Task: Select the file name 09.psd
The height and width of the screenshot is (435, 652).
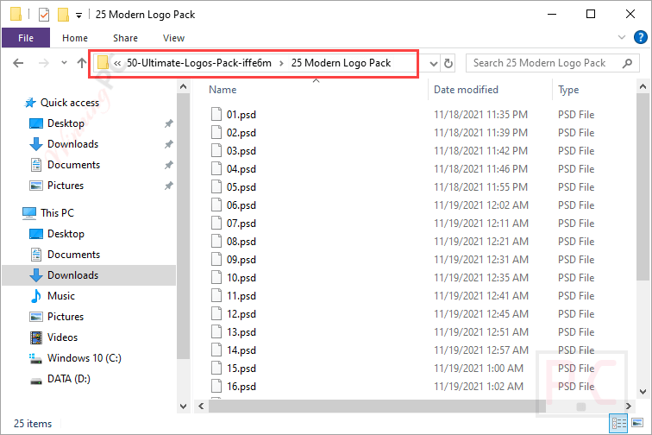Action: click(x=241, y=260)
